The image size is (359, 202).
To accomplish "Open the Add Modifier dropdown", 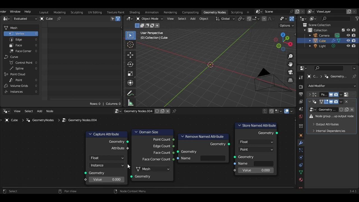I will pyautogui.click(x=332, y=86).
